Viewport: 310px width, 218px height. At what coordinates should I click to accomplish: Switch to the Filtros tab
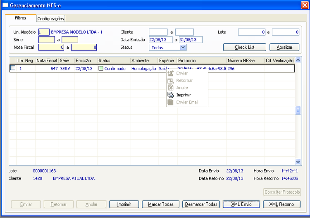coord(21,18)
